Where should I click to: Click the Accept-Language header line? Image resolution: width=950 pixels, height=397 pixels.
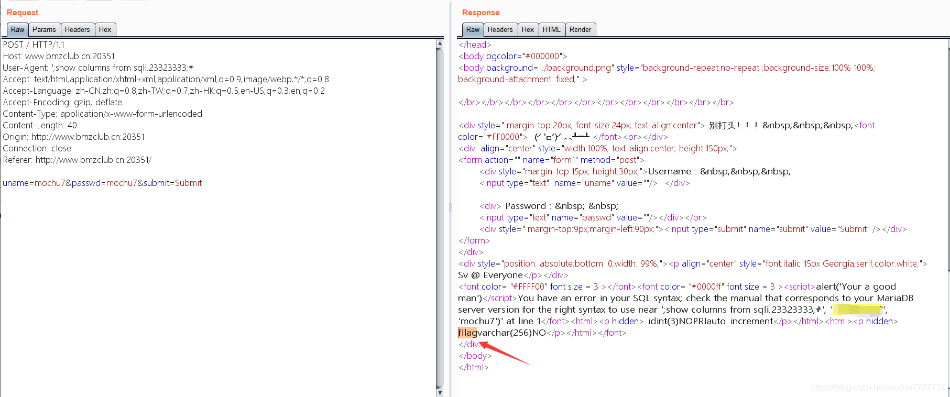tap(163, 91)
